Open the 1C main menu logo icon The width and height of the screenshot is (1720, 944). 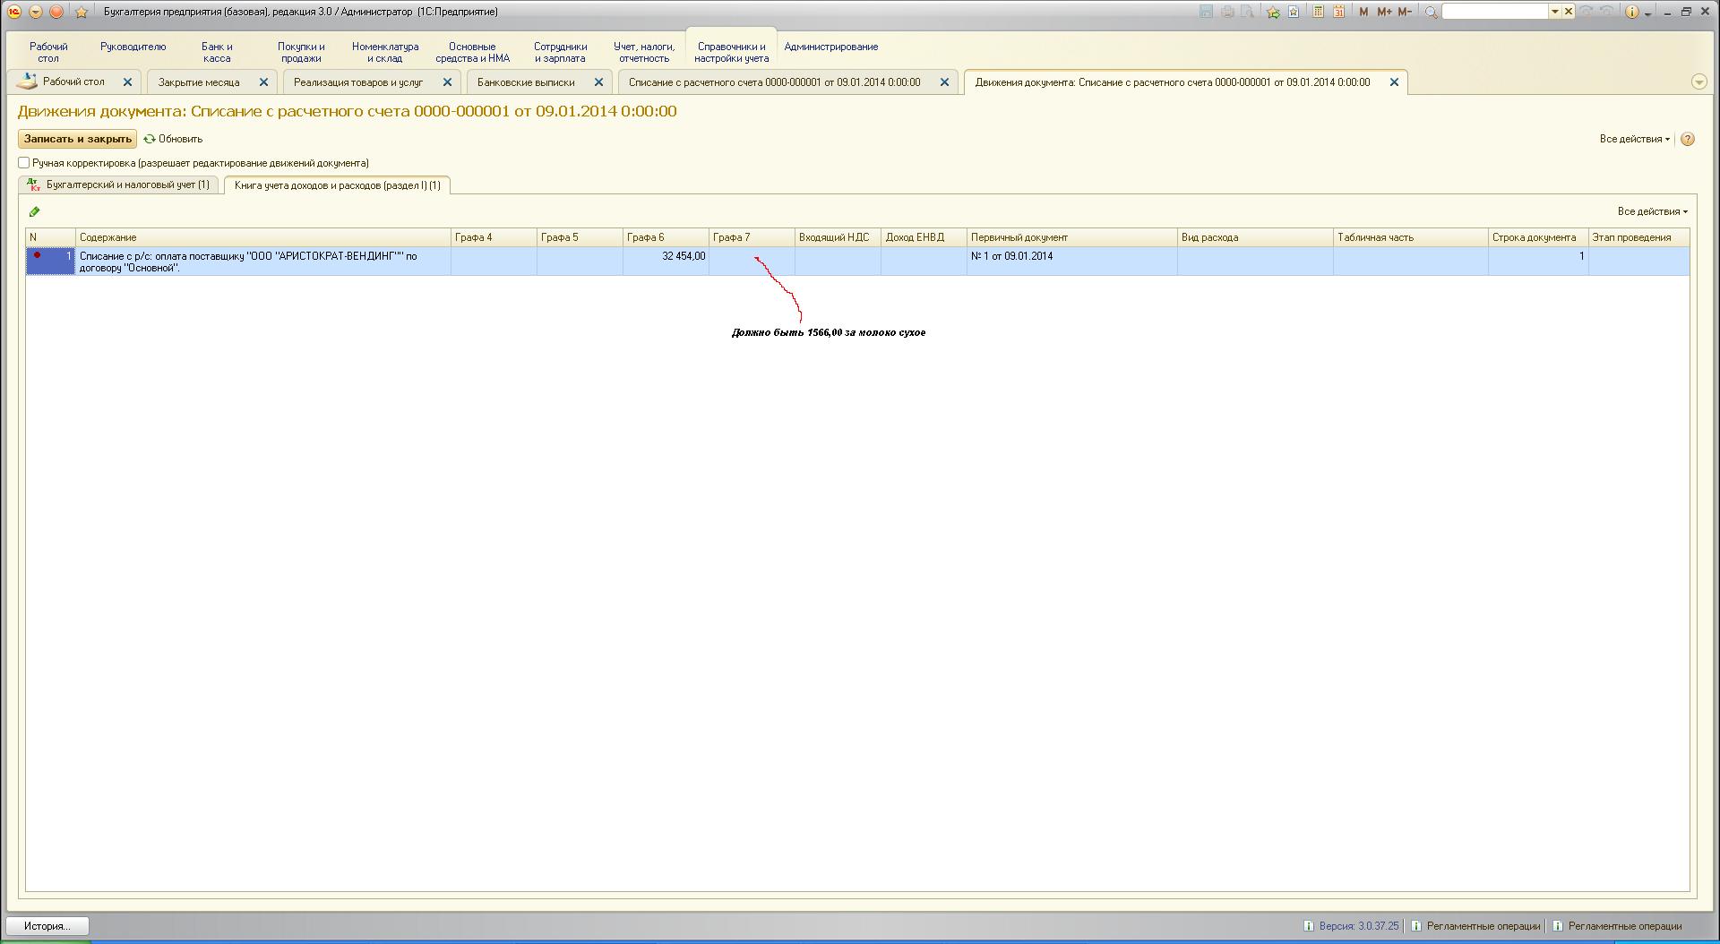(x=14, y=12)
